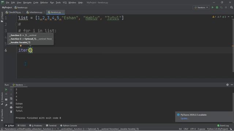Close the Iterators tab in the Run panel

25,85
